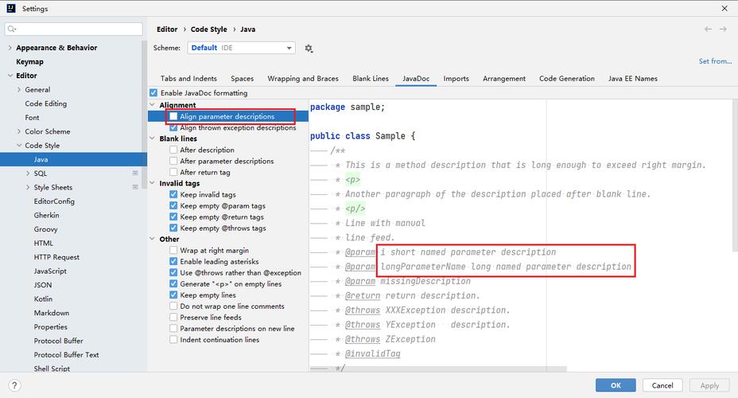Image resolution: width=738 pixels, height=398 pixels.
Task: Select Kotlin in the Code Style list
Action: tap(43, 299)
